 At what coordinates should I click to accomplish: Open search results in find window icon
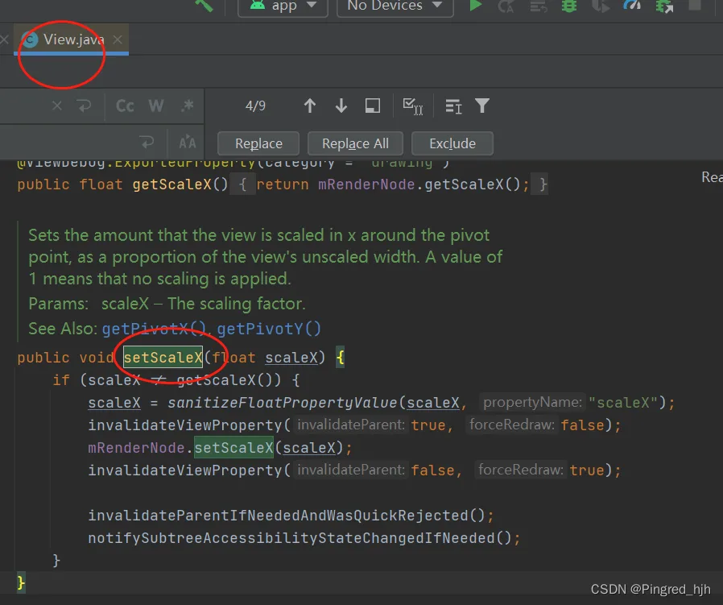(373, 106)
